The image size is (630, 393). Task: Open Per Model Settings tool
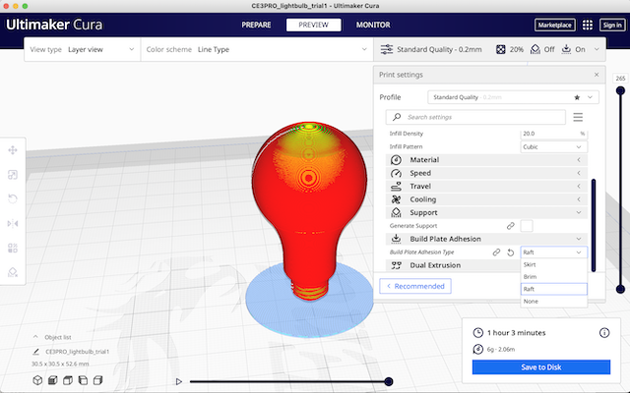[x=13, y=248]
